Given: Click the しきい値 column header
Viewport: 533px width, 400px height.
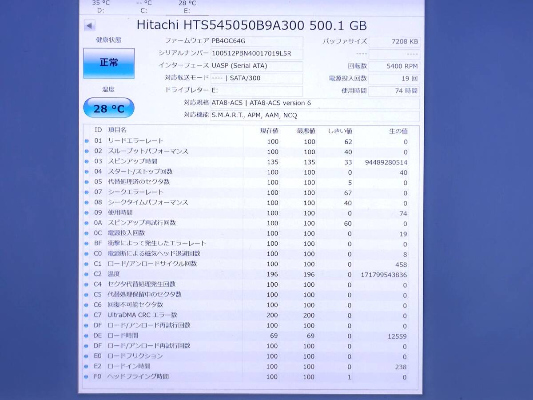Looking at the screenshot, I should [340, 131].
